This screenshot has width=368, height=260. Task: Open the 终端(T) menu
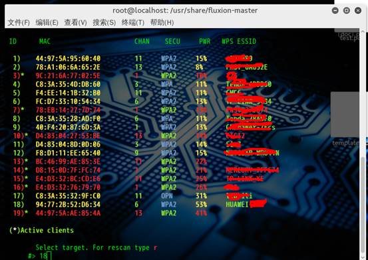point(133,23)
